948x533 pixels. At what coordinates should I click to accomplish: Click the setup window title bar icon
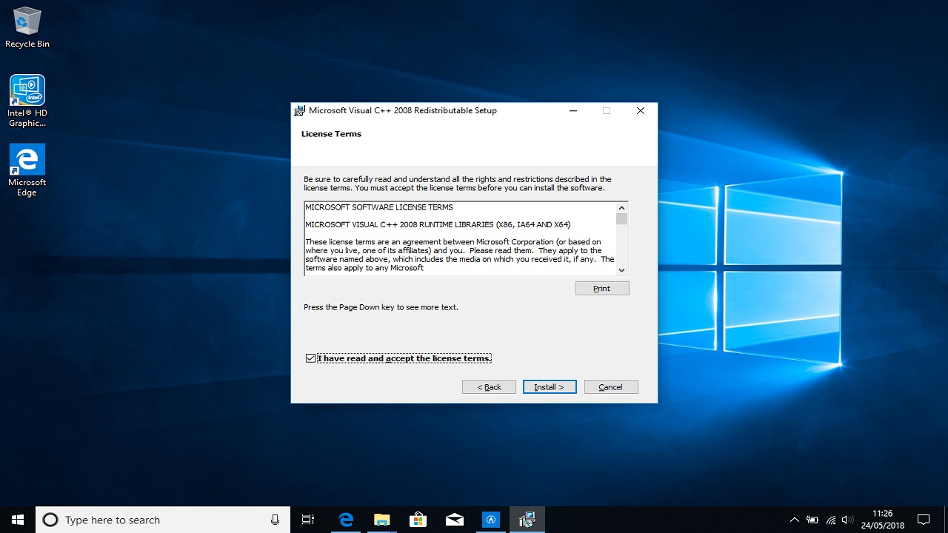point(300,111)
